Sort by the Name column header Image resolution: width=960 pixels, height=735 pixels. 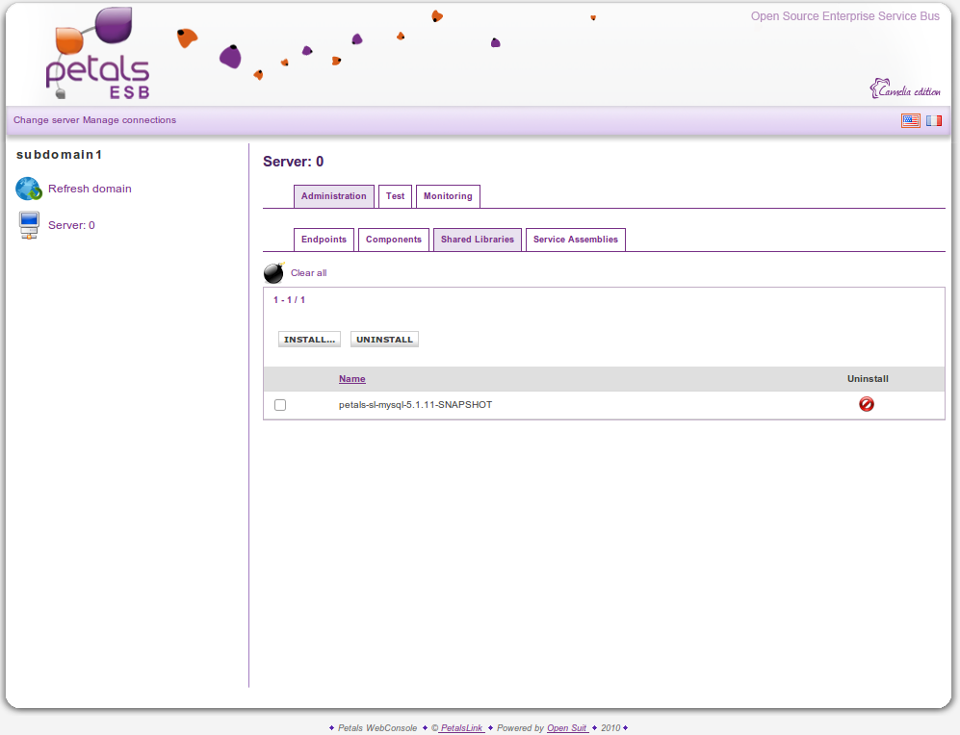(x=352, y=379)
